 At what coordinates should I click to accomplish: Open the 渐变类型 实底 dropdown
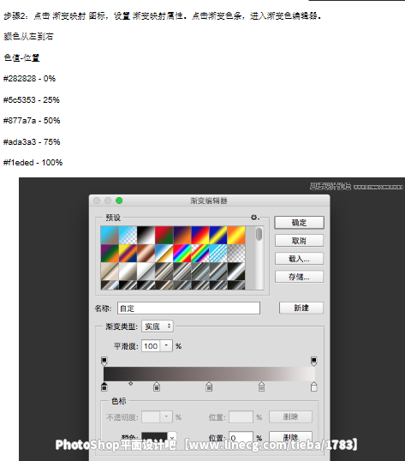(x=158, y=326)
